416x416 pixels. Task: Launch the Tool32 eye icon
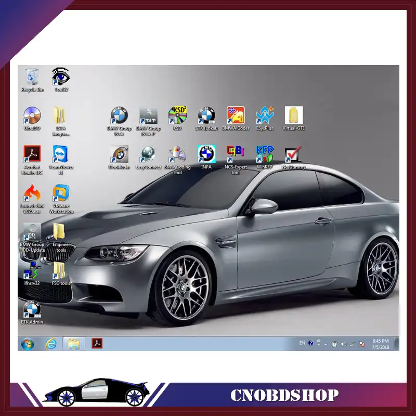point(61,80)
